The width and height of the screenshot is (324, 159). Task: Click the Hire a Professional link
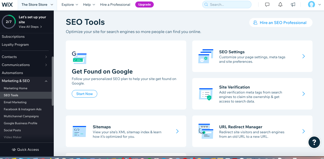[115, 5]
